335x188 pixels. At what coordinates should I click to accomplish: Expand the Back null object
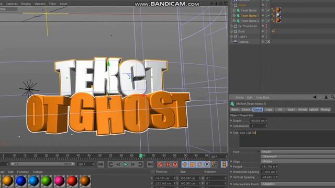[x=231, y=31]
